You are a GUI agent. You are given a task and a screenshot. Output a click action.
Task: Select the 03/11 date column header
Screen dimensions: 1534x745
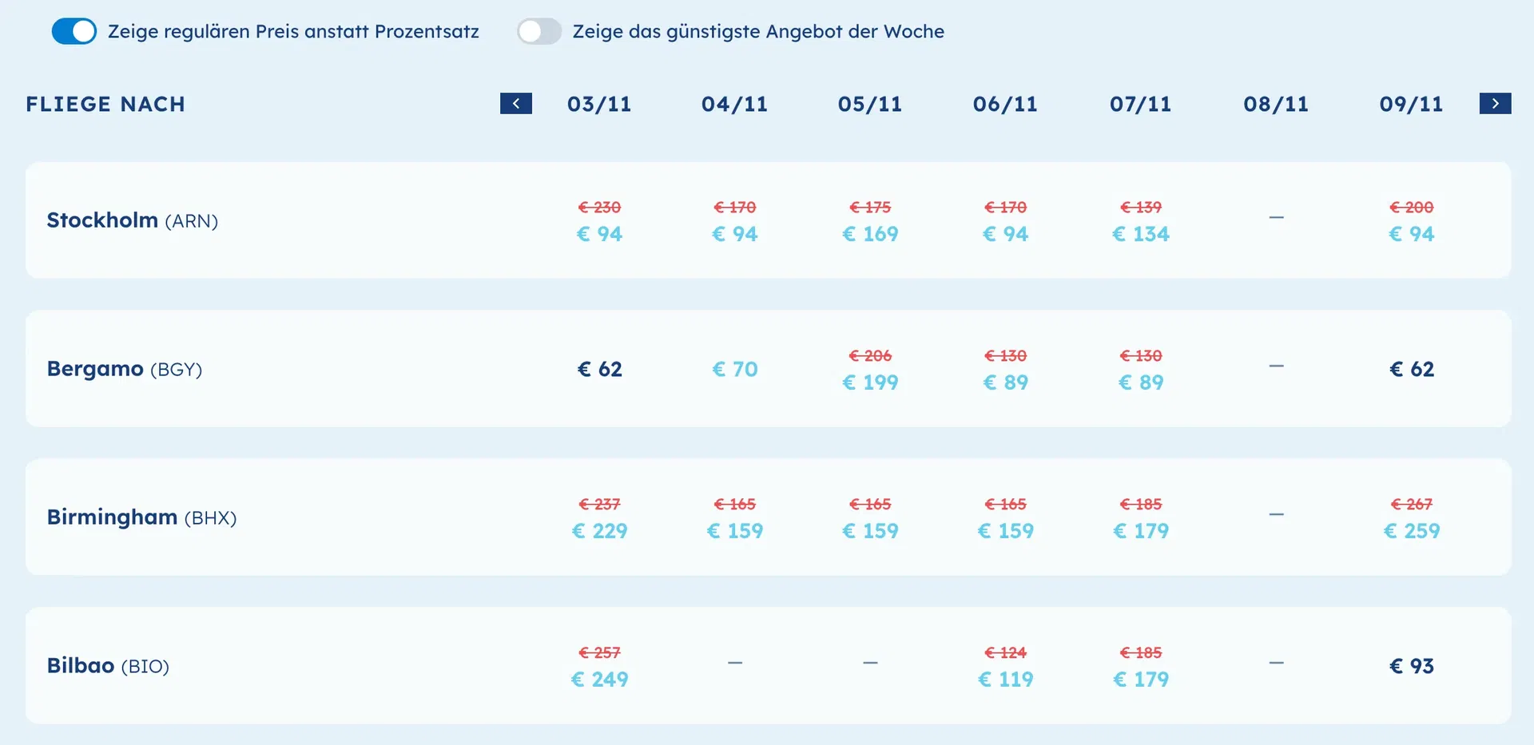click(x=599, y=103)
